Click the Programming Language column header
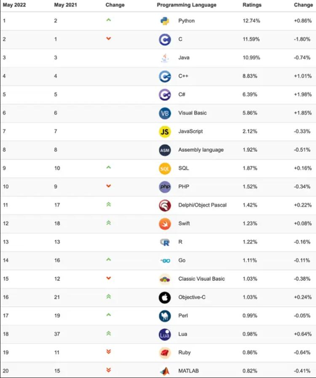The height and width of the screenshot is (378, 316). pos(187,5)
